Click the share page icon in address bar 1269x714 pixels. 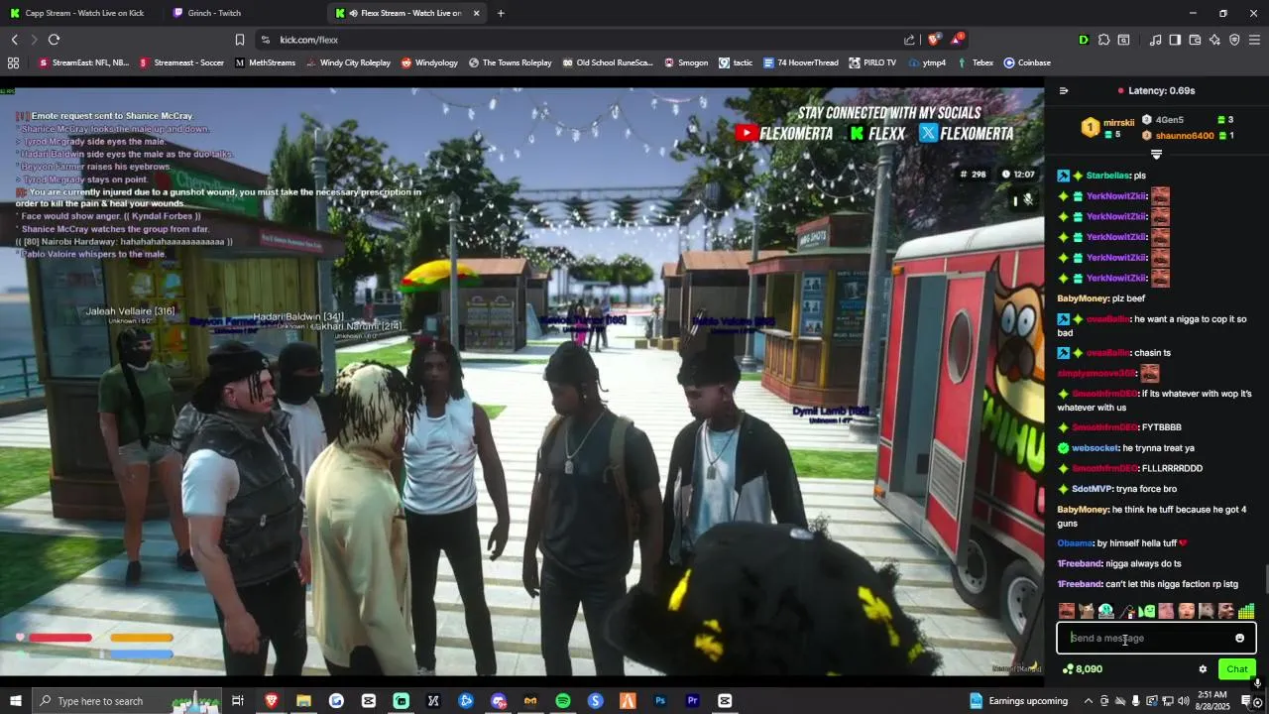pos(909,40)
